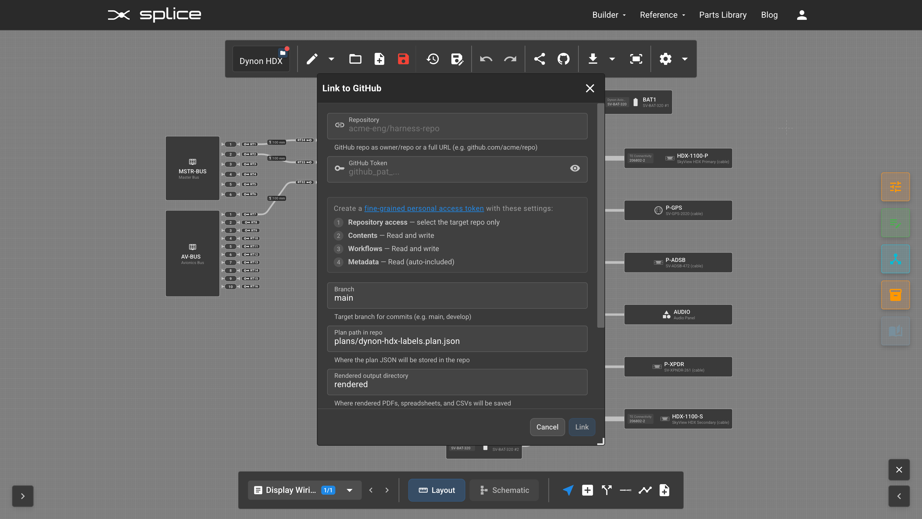
Task: Select the HDX-1100-P node
Action: (x=678, y=158)
